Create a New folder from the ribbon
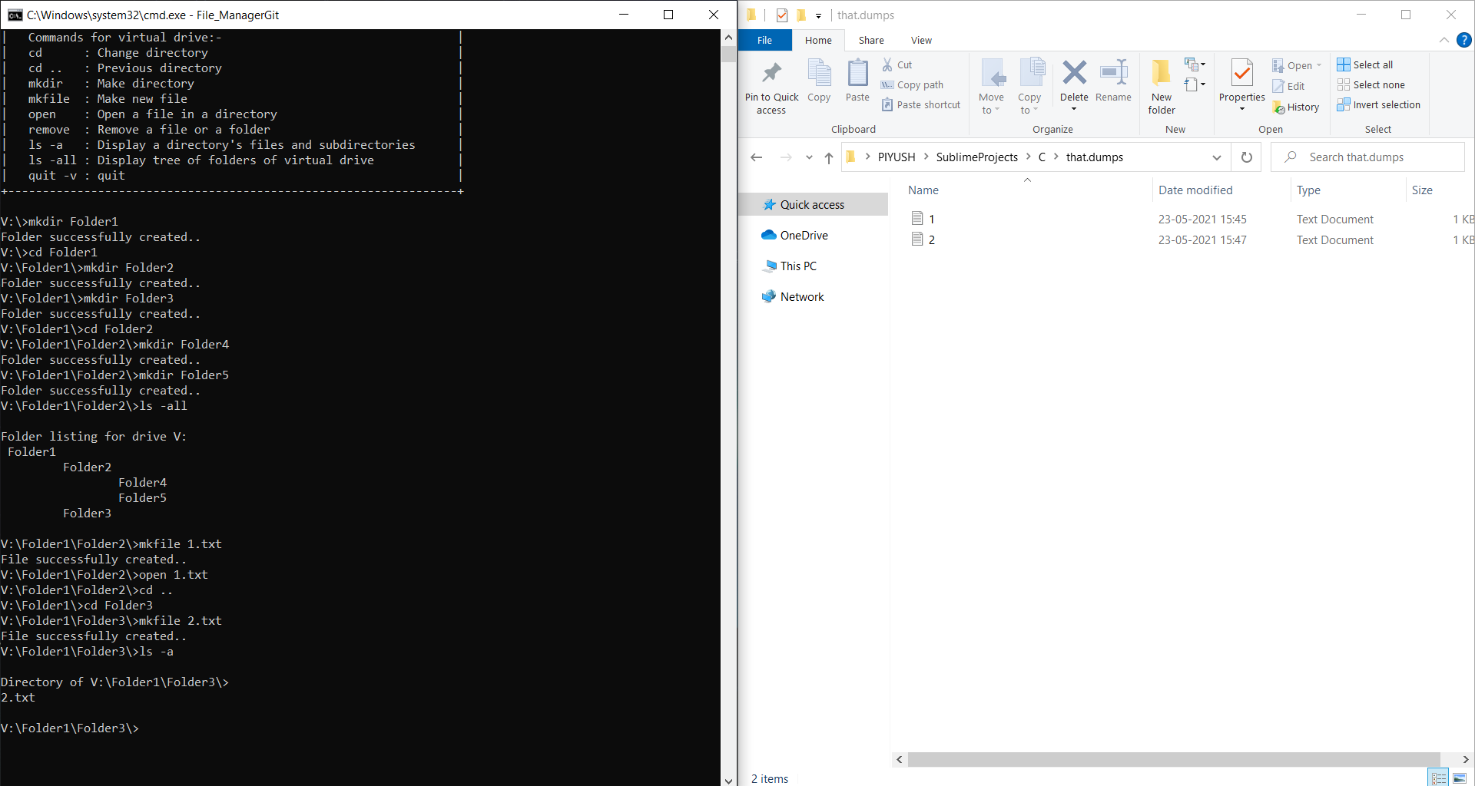Screen dimensions: 1475x786 1162,88
